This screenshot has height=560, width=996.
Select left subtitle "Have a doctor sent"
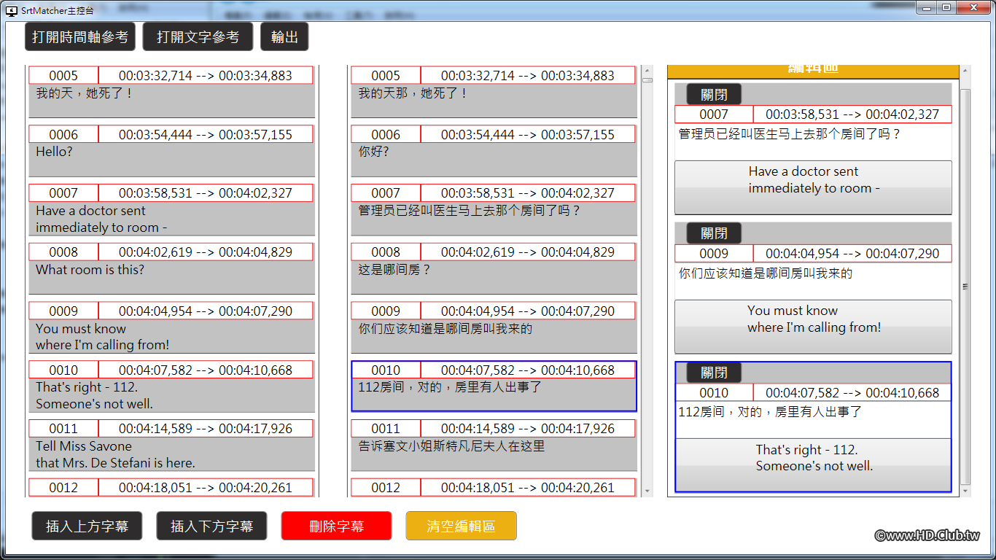(x=171, y=219)
